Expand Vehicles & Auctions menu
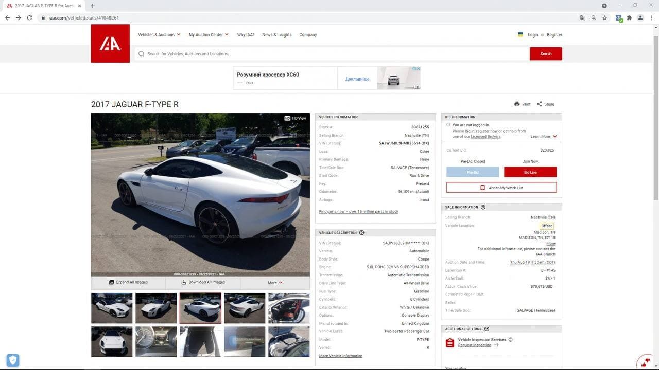The image size is (659, 370). [x=159, y=35]
